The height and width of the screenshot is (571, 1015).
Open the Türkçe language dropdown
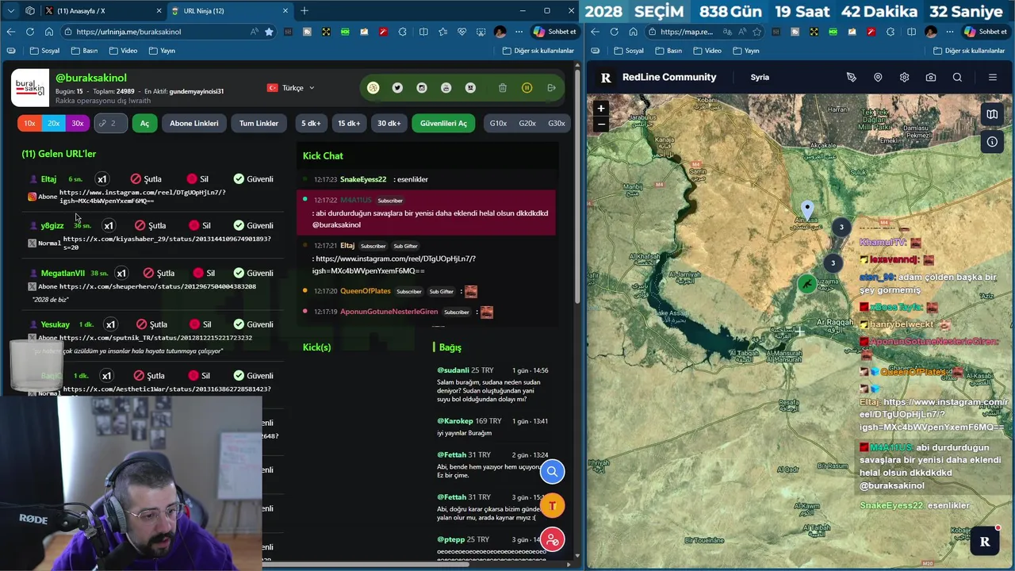[x=291, y=88]
